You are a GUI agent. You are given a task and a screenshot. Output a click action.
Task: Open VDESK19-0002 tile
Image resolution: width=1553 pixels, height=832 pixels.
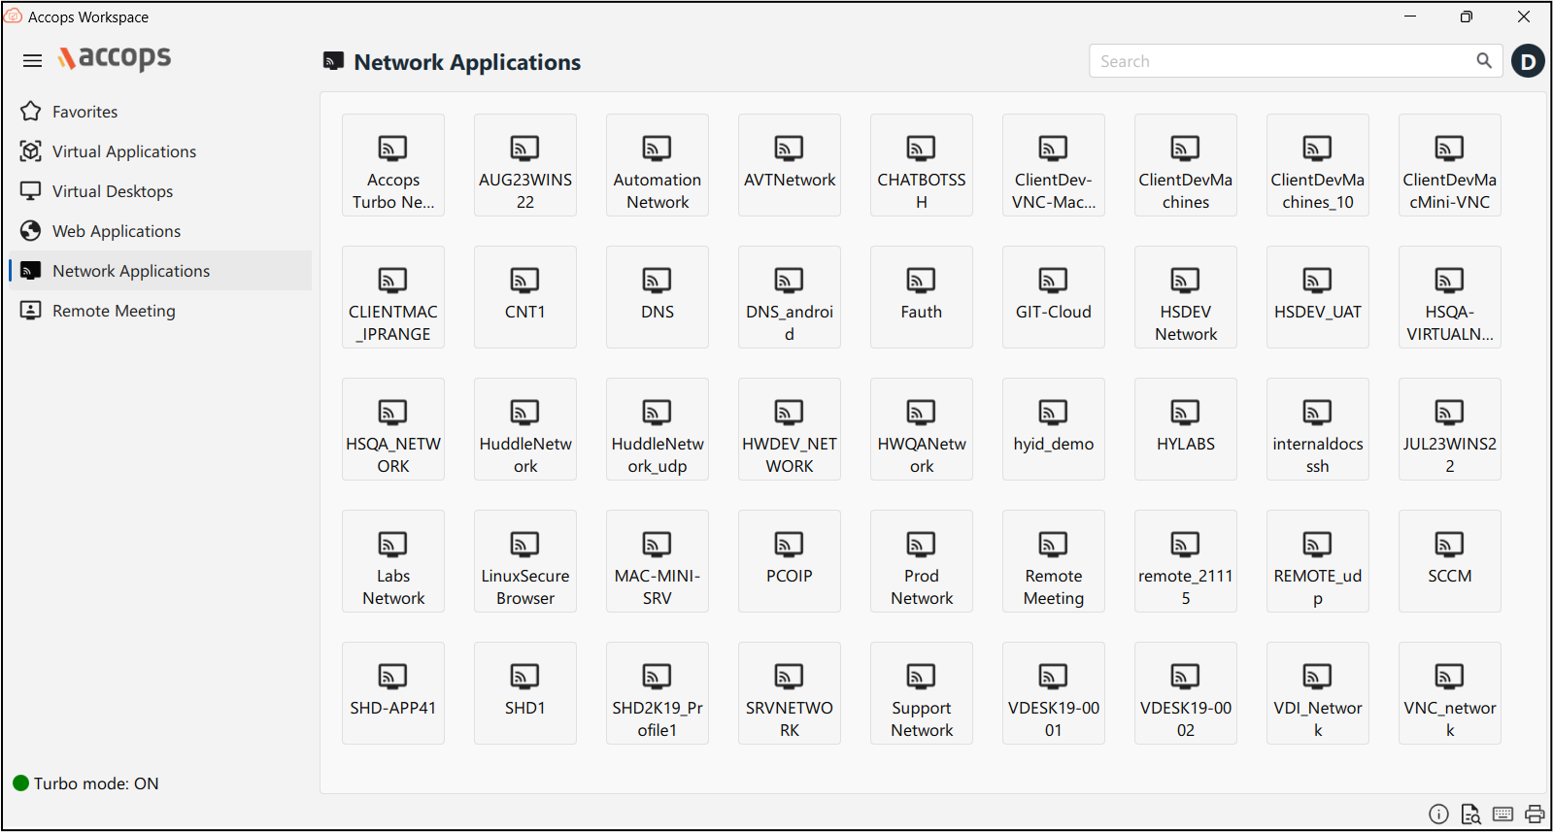coord(1186,693)
